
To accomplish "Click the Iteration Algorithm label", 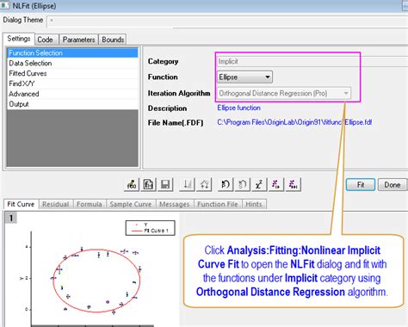I will tap(179, 93).
